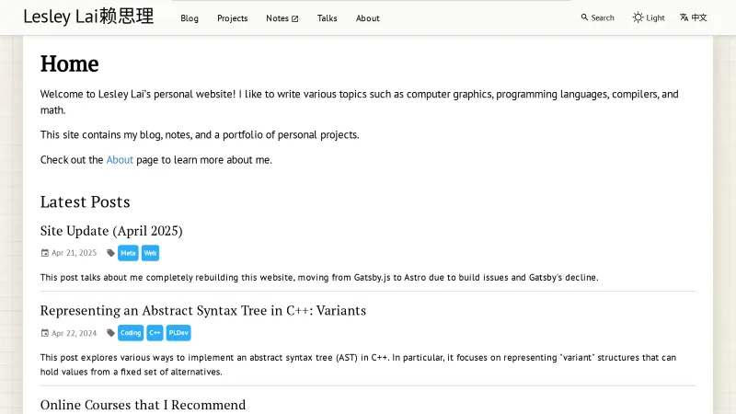Open the Site Update (April 2025) post
736x414 pixels.
pos(111,231)
